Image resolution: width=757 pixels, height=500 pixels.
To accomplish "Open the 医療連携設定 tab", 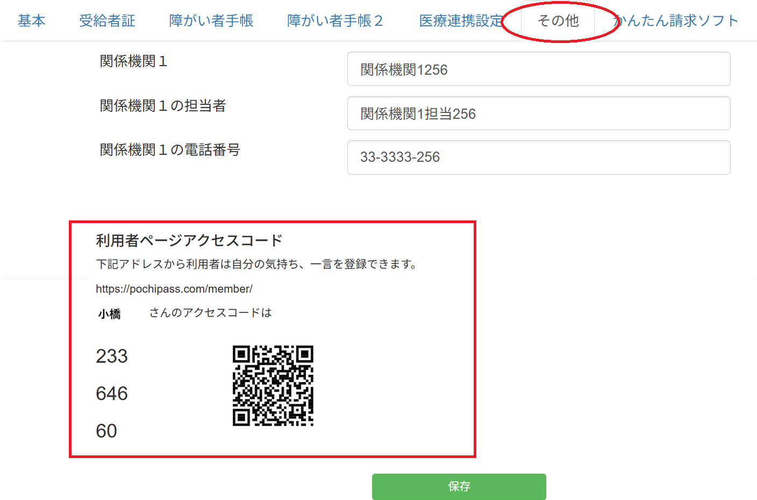I will [461, 21].
